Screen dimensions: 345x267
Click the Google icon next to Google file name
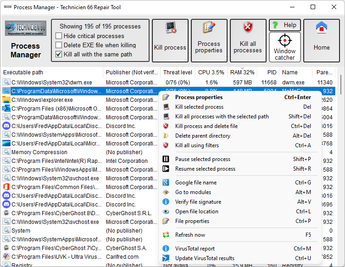(166, 183)
